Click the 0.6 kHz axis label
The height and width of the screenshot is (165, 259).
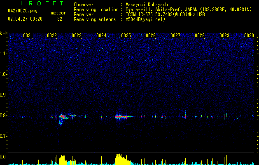pyautogui.click(x=4, y=157)
